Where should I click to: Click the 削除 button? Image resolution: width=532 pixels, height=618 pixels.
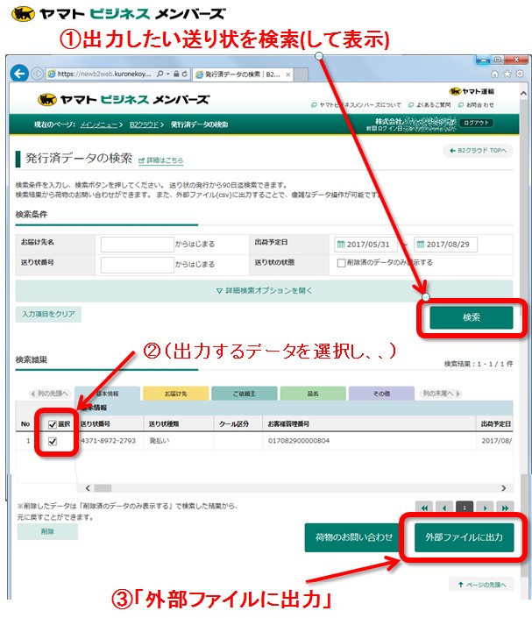pyautogui.click(x=47, y=532)
